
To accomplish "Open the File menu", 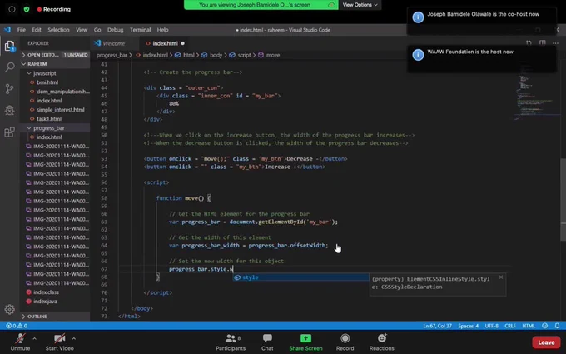I will (x=22, y=30).
